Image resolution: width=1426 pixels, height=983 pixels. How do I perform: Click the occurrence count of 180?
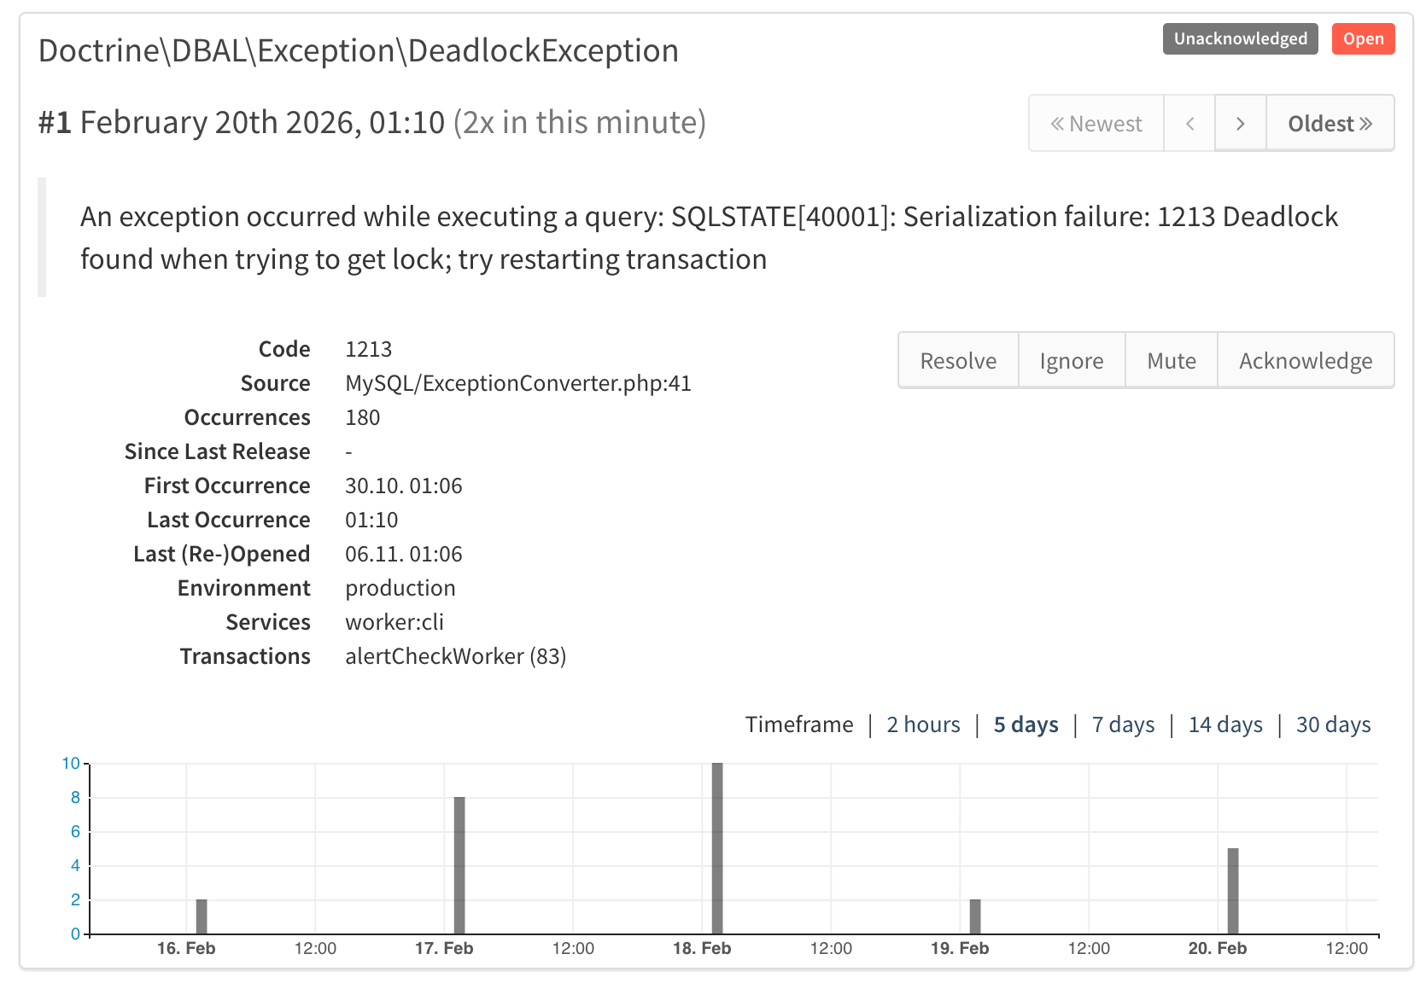pos(362,417)
